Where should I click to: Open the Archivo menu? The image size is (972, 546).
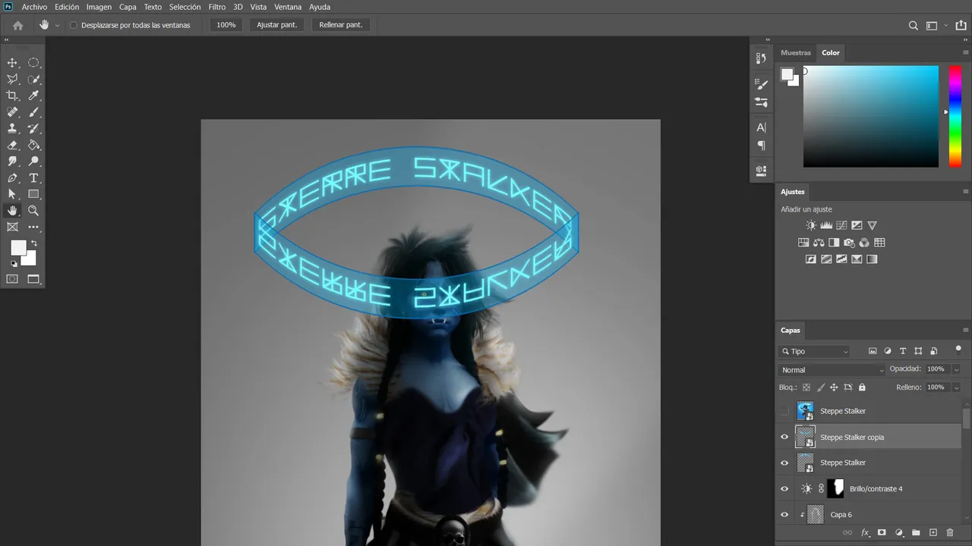tap(34, 7)
